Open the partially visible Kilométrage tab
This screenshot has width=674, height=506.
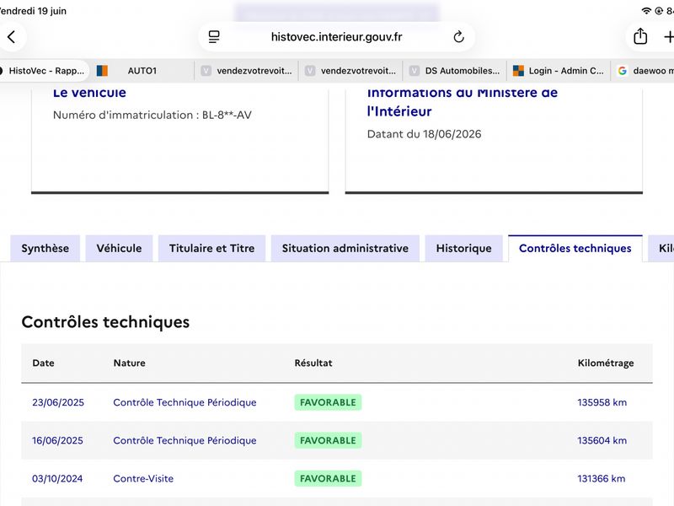(661, 248)
